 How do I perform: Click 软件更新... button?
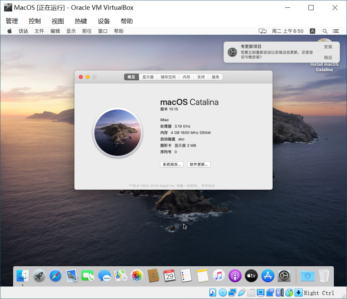click(199, 164)
